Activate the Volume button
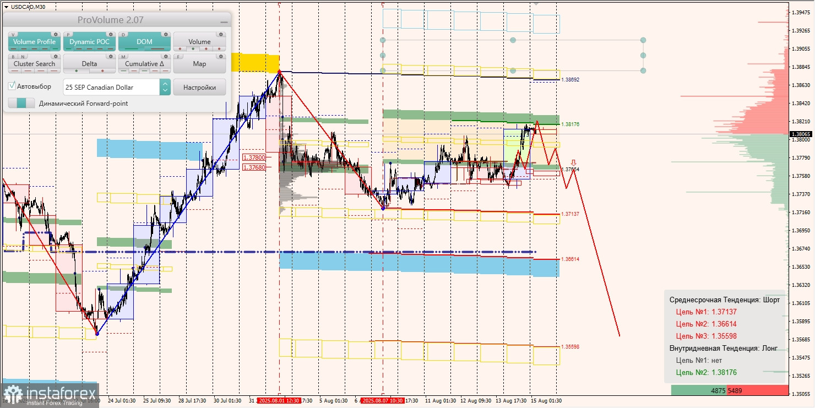815x408 pixels. [x=199, y=41]
